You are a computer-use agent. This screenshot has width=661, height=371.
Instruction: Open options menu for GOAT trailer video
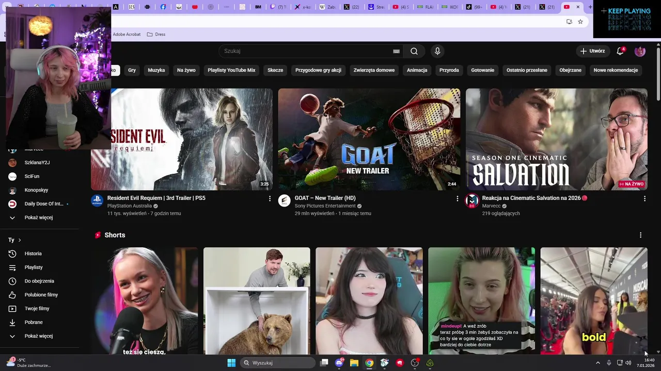457,198
